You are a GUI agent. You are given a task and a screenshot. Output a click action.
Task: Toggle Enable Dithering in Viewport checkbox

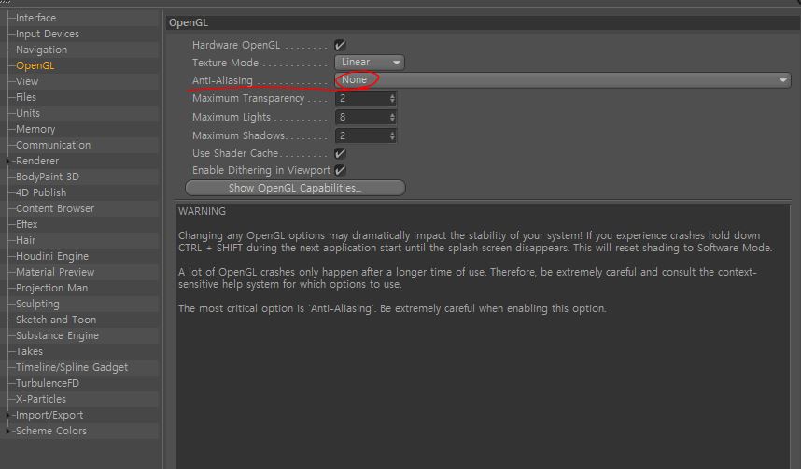click(x=341, y=171)
